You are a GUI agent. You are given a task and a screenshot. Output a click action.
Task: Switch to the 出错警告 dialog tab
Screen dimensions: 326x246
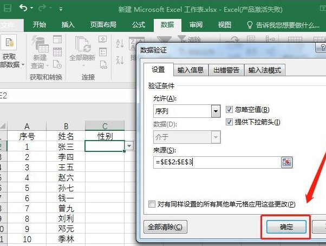pyautogui.click(x=226, y=70)
